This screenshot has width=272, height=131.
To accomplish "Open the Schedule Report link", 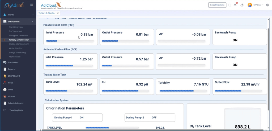I will click(x=16, y=103).
